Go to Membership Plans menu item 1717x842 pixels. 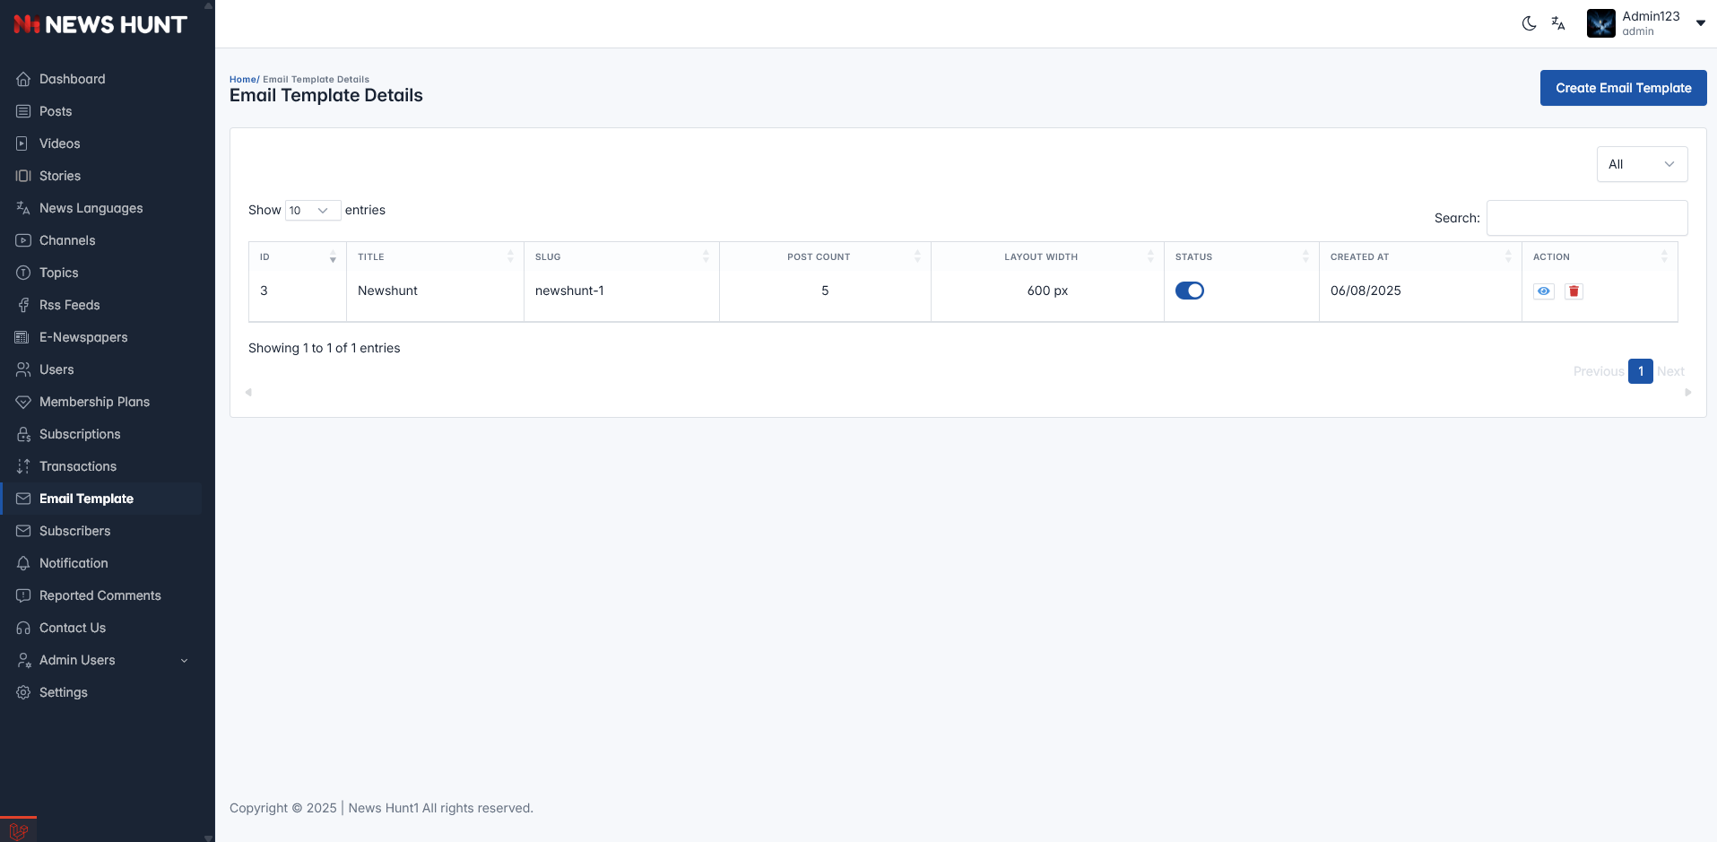pyautogui.click(x=102, y=402)
